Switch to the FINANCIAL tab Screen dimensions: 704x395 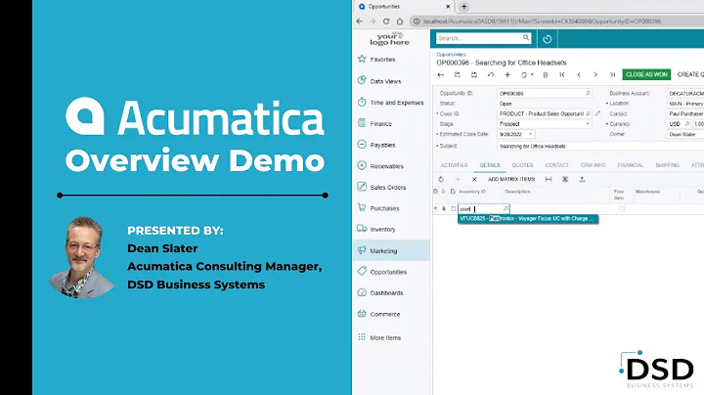point(631,165)
